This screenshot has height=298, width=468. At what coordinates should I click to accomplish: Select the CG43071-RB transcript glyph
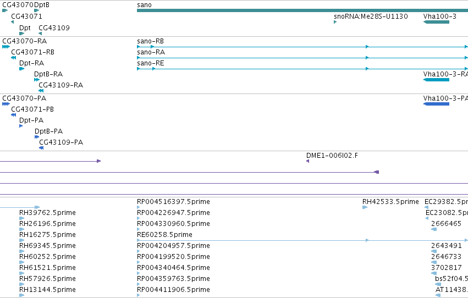tap(13, 58)
